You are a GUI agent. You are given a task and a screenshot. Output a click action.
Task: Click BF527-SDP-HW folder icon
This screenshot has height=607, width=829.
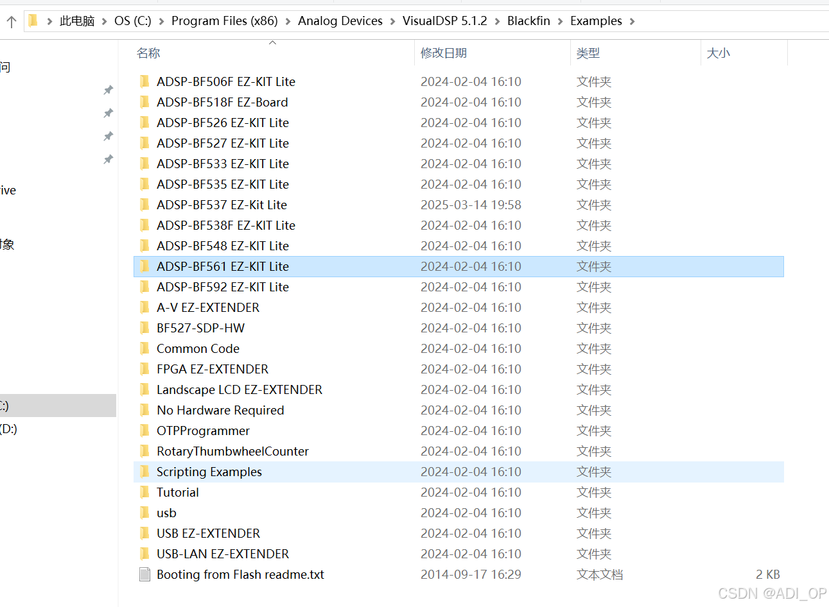tap(144, 328)
